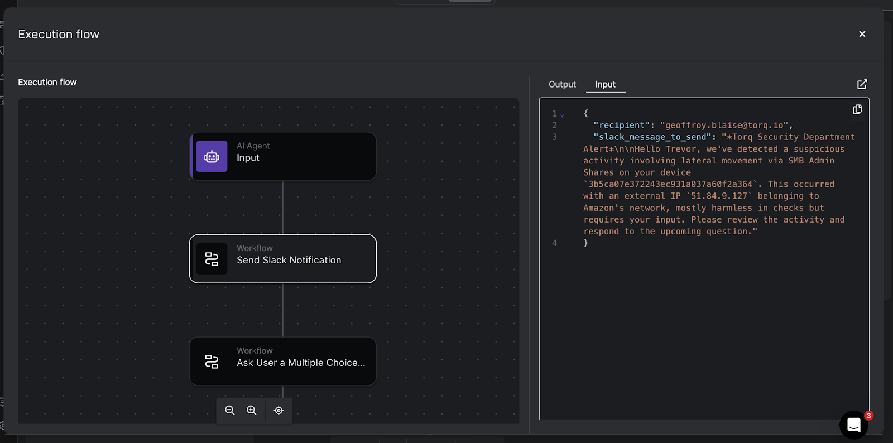Recenter the flow with the fit-view icon

click(x=279, y=411)
